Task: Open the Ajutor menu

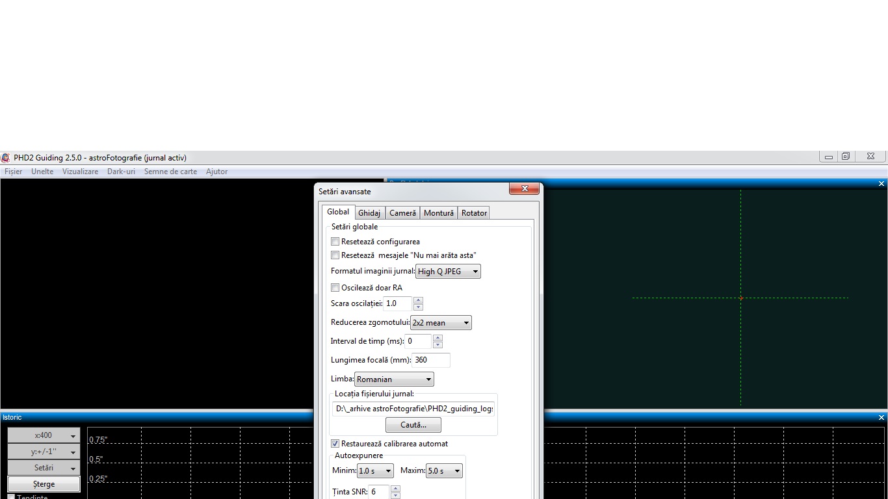Action: click(216, 172)
